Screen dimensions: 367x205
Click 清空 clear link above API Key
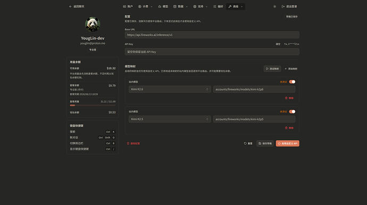point(278,44)
